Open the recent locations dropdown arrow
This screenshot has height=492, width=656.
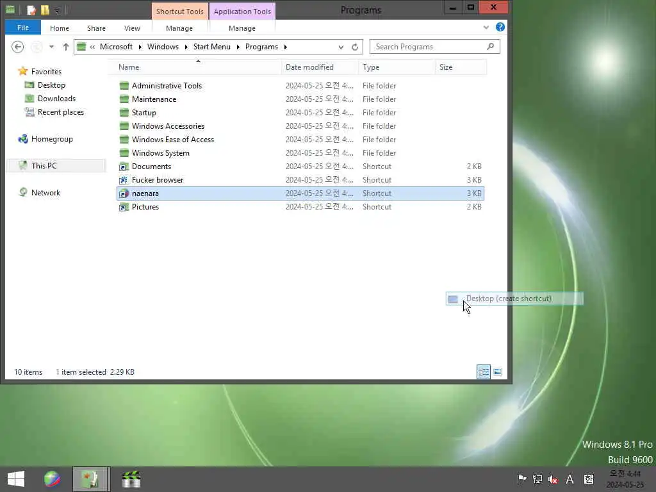tap(51, 46)
